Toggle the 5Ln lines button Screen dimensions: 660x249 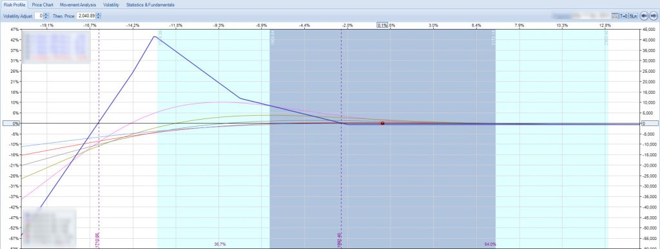tap(634, 16)
